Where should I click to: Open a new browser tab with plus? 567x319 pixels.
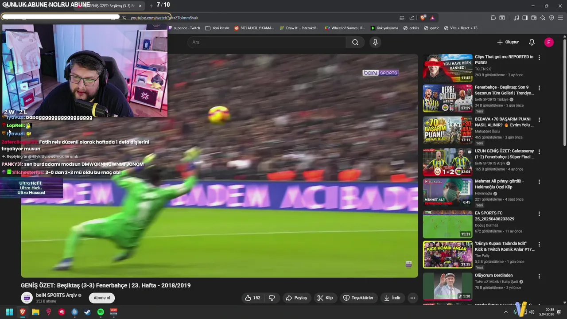point(151,6)
